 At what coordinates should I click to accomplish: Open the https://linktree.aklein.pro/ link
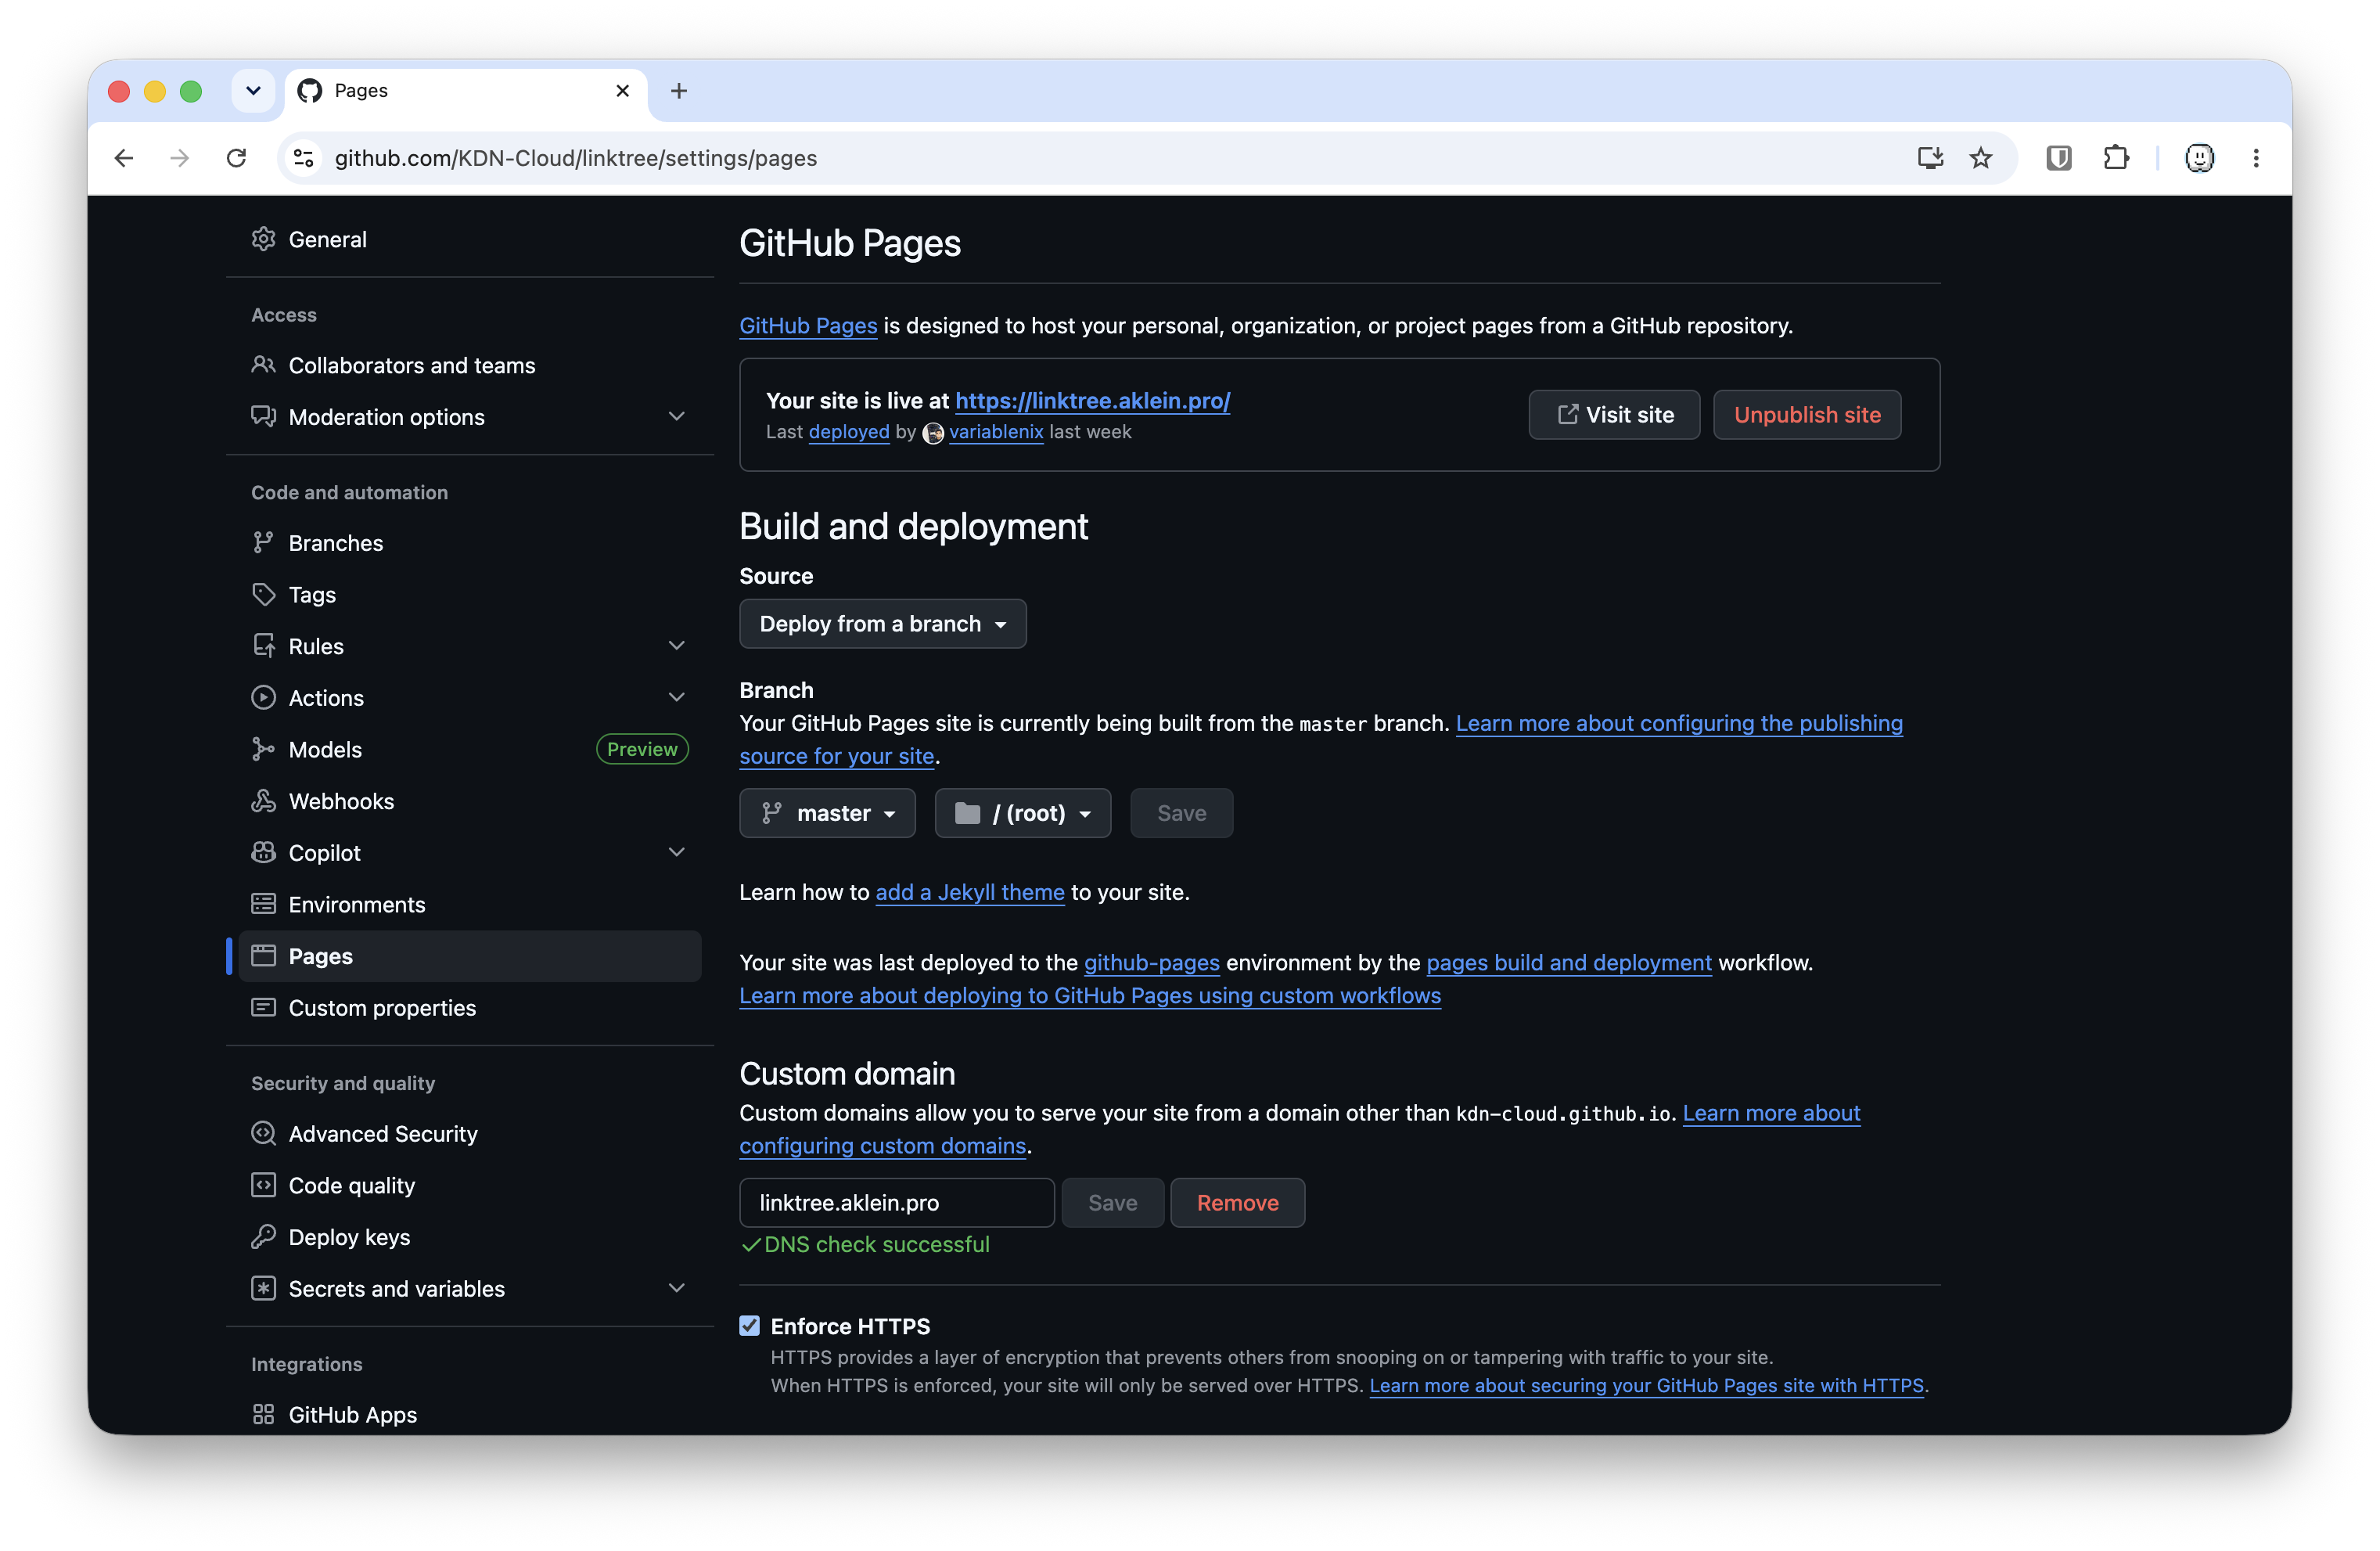[x=1092, y=400]
